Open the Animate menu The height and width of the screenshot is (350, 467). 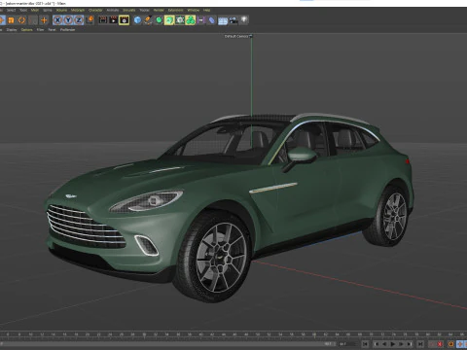pyautogui.click(x=113, y=10)
